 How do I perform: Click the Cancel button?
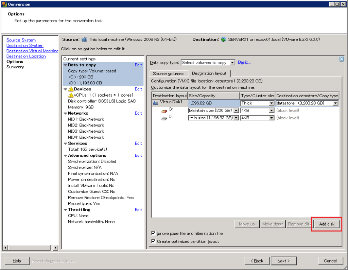click(x=330, y=261)
